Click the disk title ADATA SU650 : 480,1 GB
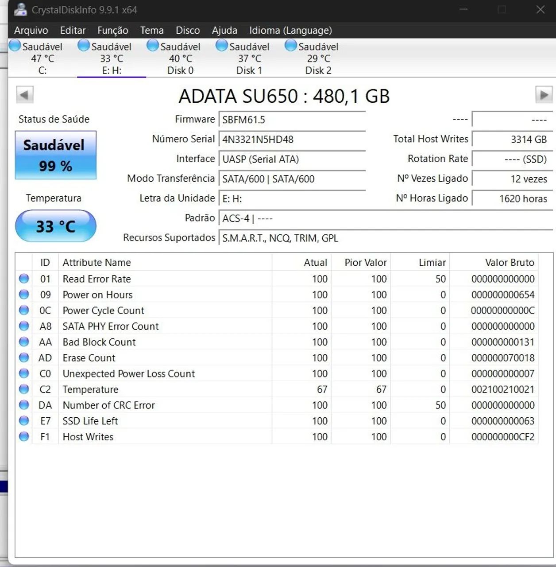The height and width of the screenshot is (567, 556). point(284,96)
